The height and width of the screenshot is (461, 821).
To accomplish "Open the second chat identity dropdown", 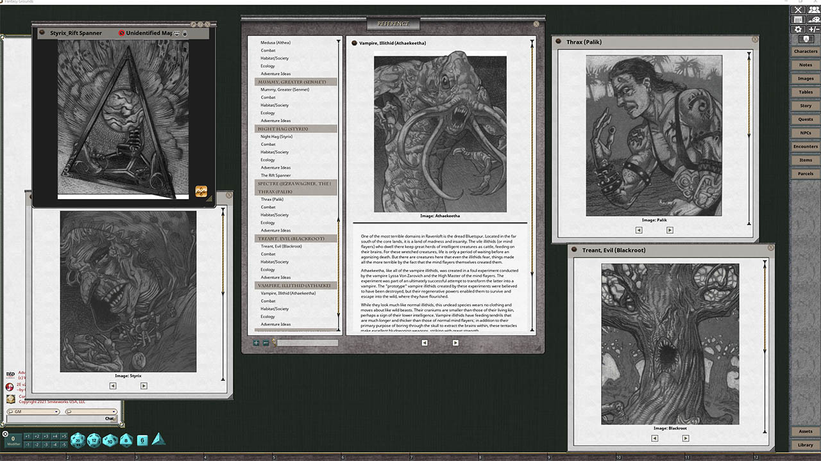I will [114, 411].
